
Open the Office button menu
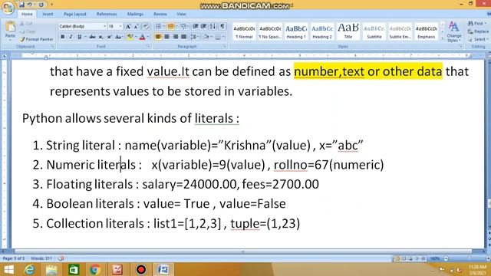point(8,8)
